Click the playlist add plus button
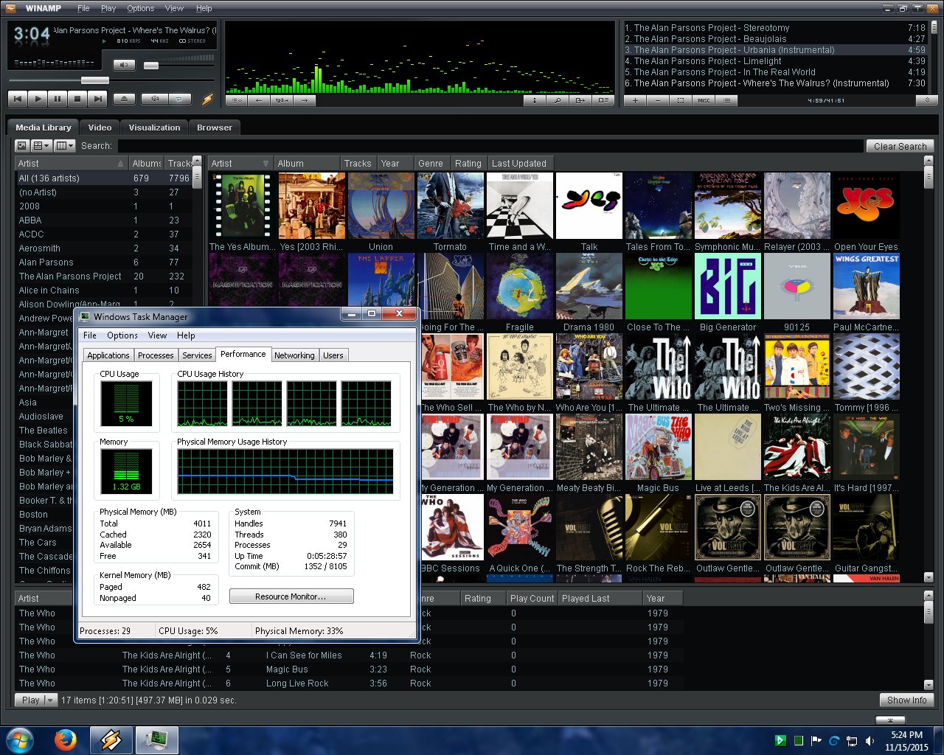 635,100
